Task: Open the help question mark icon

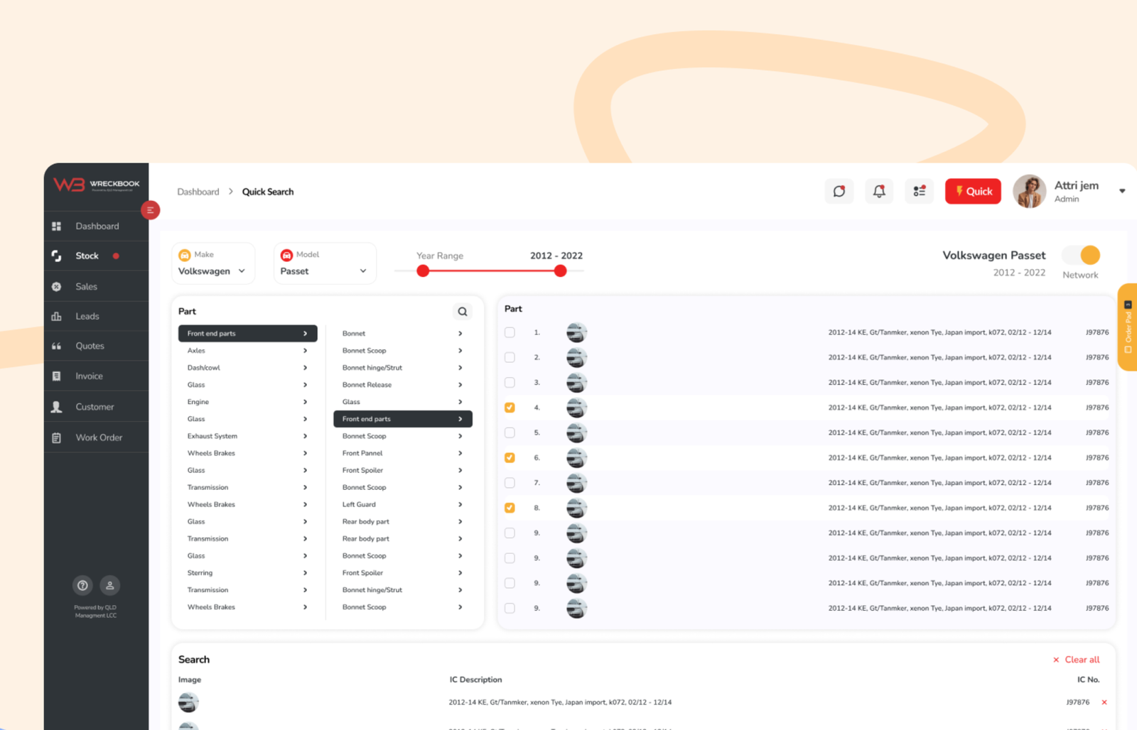Action: coord(82,585)
